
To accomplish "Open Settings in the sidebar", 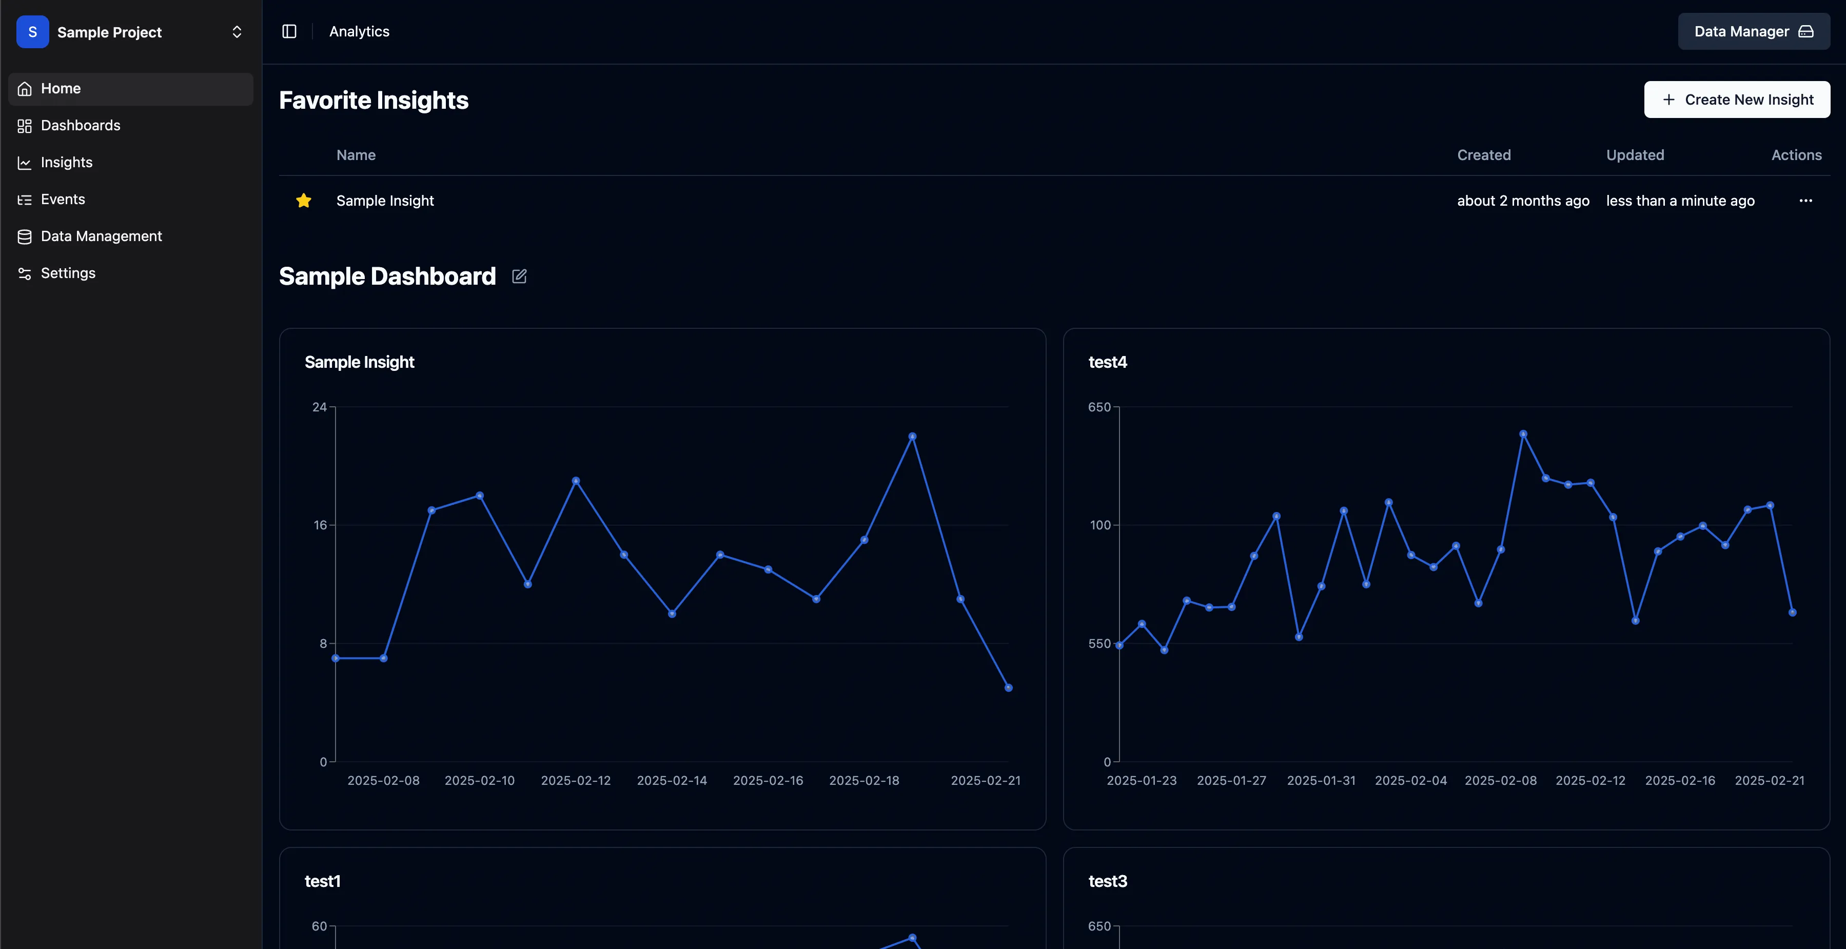I will tap(130, 273).
